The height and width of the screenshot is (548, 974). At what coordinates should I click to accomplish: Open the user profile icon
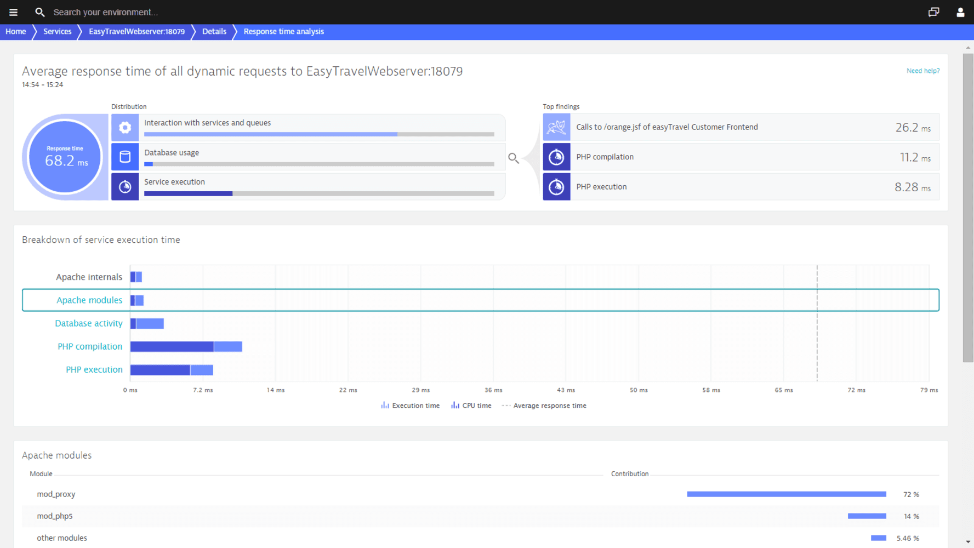[960, 12]
